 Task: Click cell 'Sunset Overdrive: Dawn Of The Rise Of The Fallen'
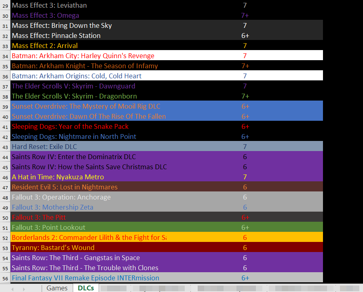pyautogui.click(x=89, y=116)
